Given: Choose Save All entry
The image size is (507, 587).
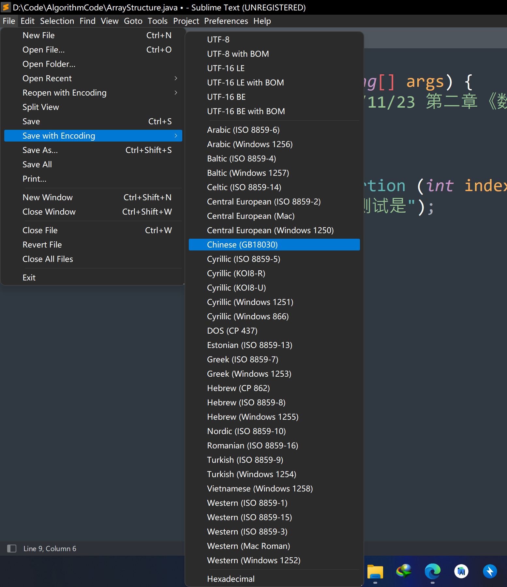Looking at the screenshot, I should [x=93, y=164].
